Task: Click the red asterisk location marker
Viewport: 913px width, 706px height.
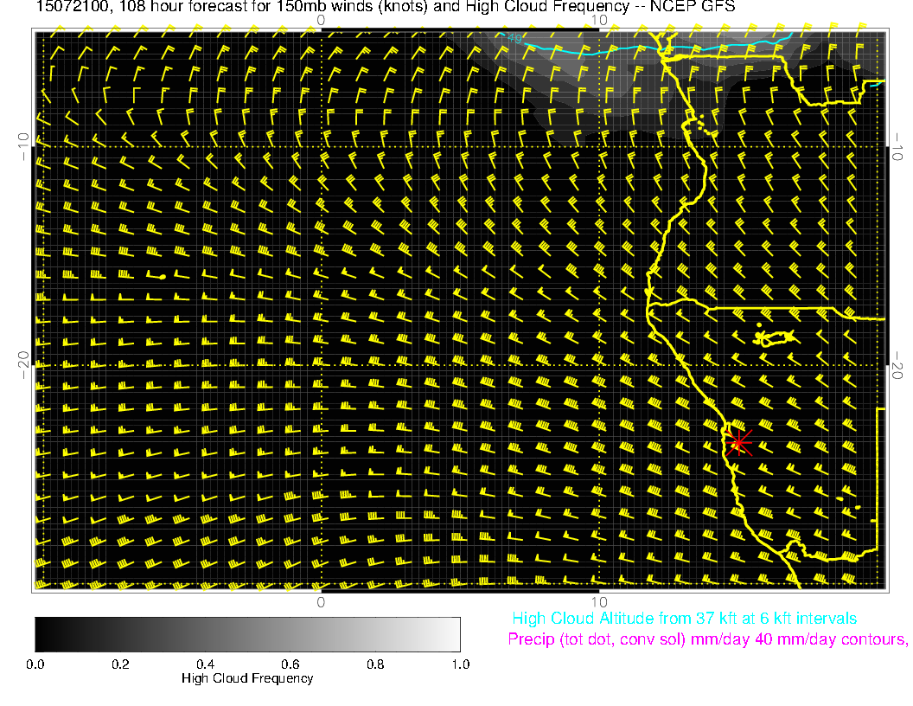Action: 738,442
